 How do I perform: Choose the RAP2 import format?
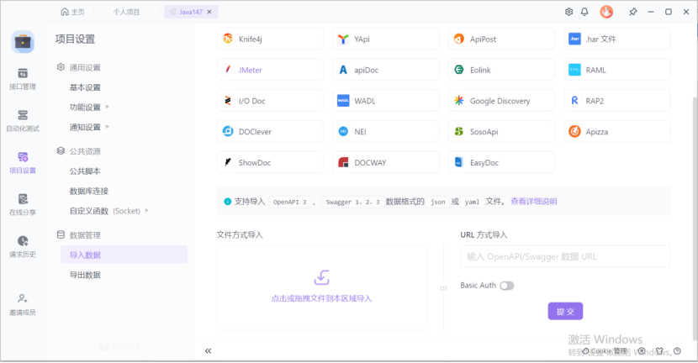(617, 101)
